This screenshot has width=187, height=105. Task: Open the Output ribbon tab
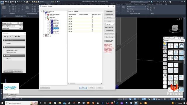48,4
